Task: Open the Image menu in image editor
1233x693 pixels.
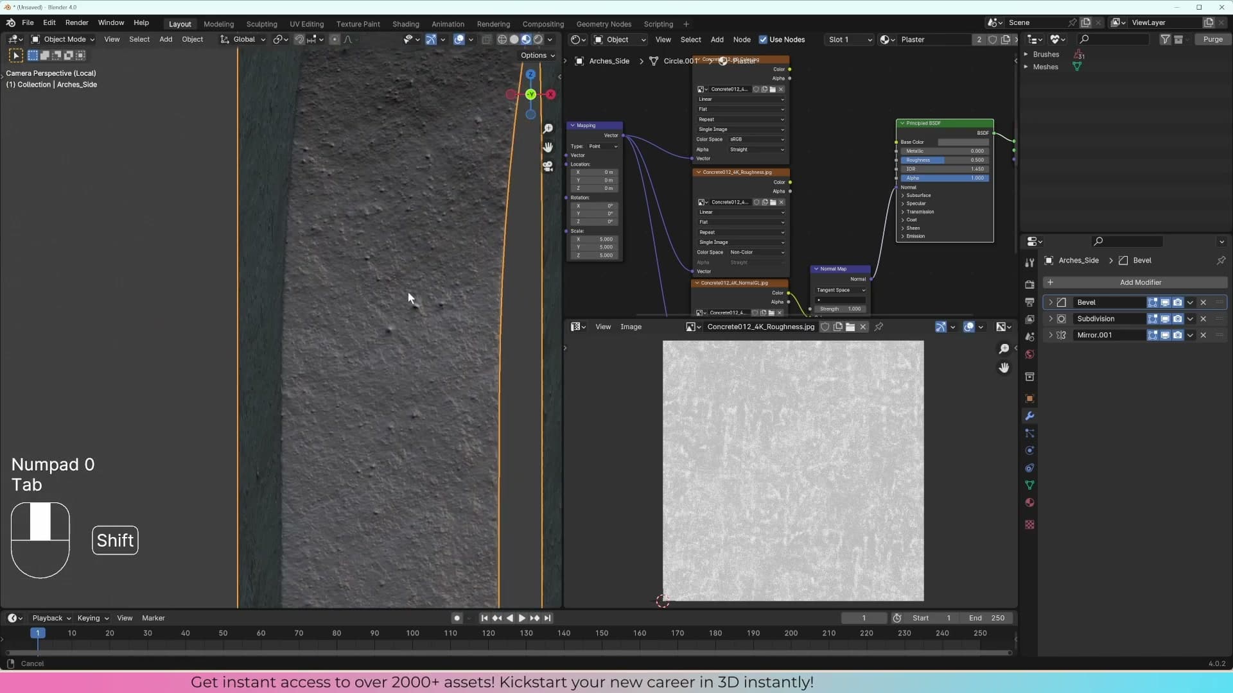Action: (x=631, y=327)
